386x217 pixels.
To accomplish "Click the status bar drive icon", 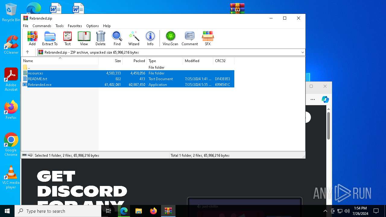I will click(24, 155).
